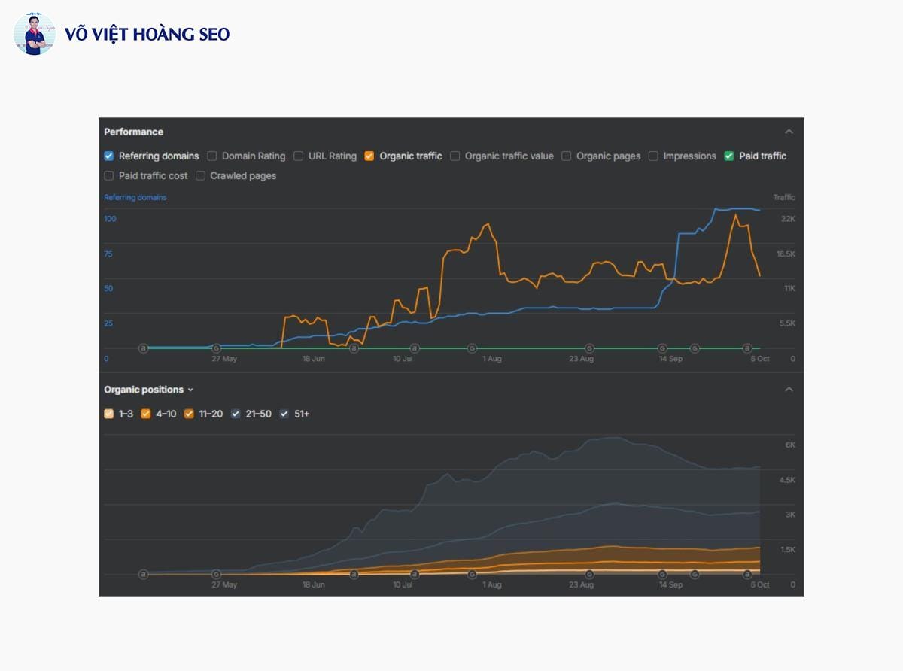Click the Google marker near 23 Aug in Performance chart
The image size is (903, 671).
click(589, 348)
